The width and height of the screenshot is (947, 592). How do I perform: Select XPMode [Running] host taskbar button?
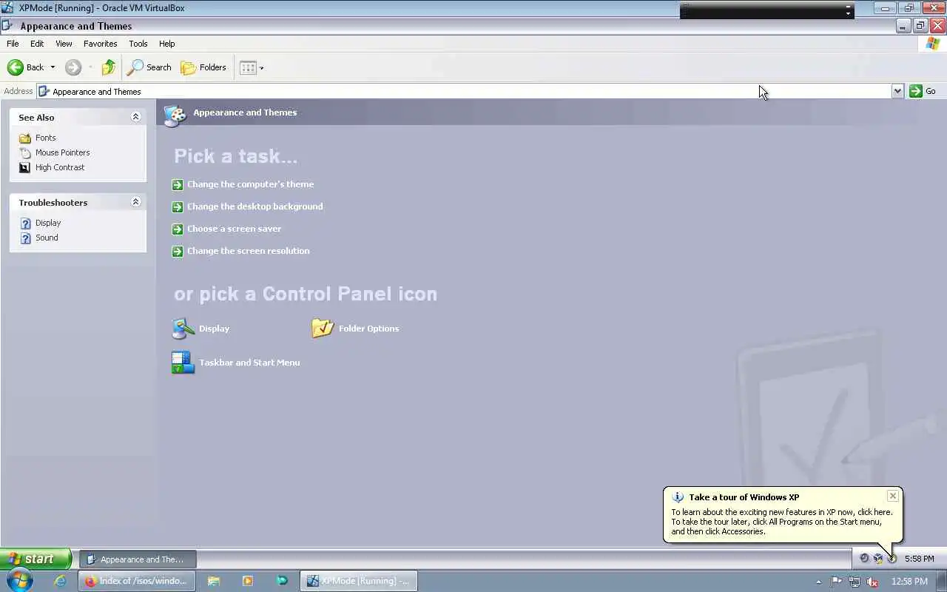point(359,582)
